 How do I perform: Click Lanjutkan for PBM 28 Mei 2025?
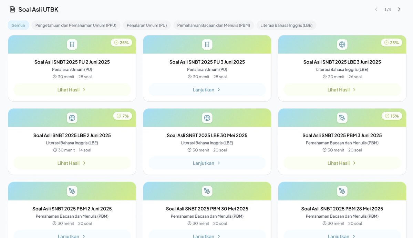[x=342, y=234]
